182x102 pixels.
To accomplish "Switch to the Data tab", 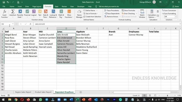I will click(x=57, y=7).
